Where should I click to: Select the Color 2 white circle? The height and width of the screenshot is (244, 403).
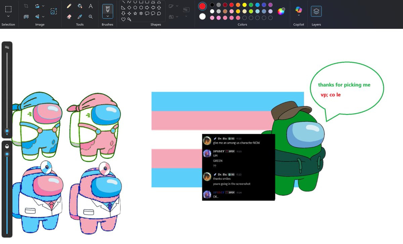click(202, 16)
